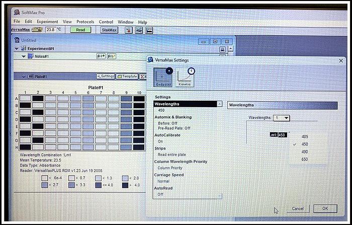Click scroll up arrow in Untitled window
This screenshot has width=352, height=225.
(x=230, y=48)
